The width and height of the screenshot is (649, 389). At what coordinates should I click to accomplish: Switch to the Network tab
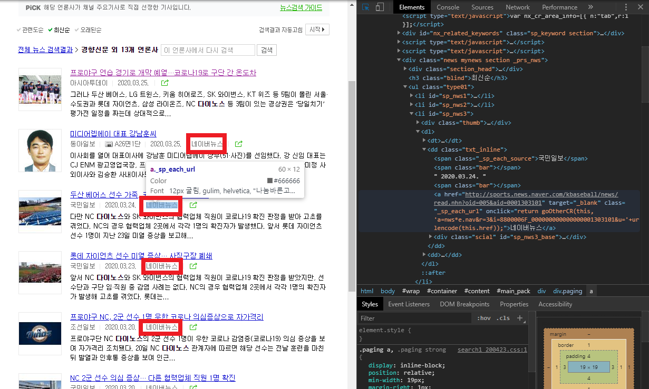[518, 7]
